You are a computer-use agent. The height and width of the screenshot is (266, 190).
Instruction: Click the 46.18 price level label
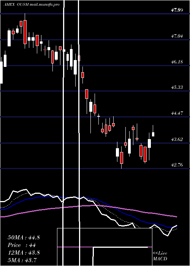[177, 62]
